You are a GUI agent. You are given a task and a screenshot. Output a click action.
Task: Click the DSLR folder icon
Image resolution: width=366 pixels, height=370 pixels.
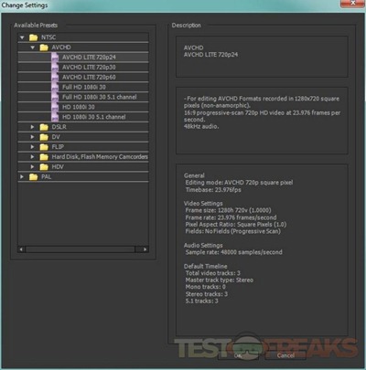click(x=44, y=127)
